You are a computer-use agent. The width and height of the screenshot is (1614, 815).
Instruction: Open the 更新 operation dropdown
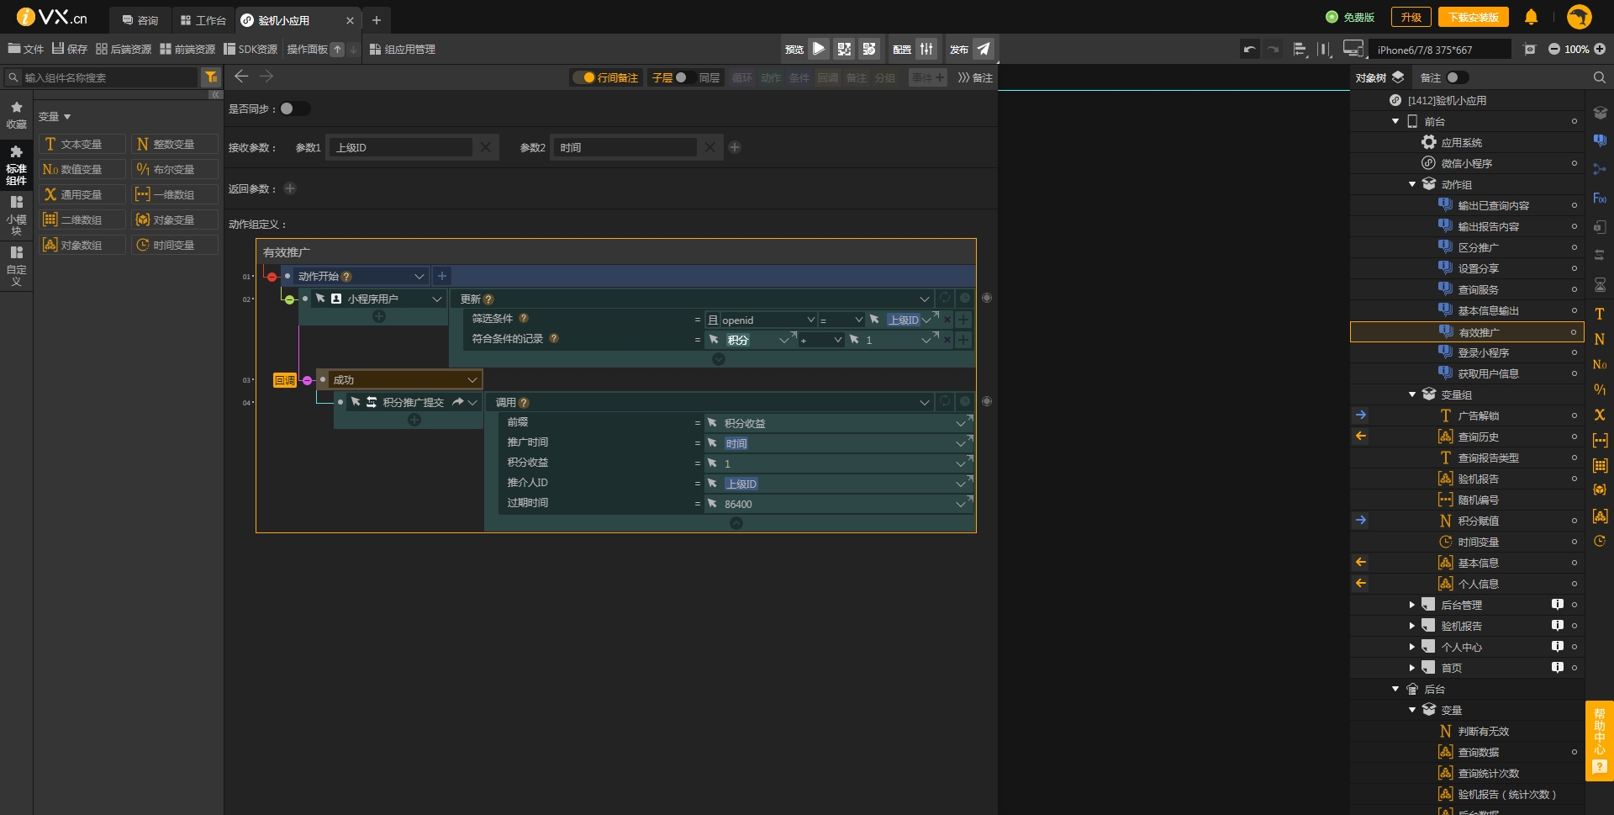click(x=924, y=299)
